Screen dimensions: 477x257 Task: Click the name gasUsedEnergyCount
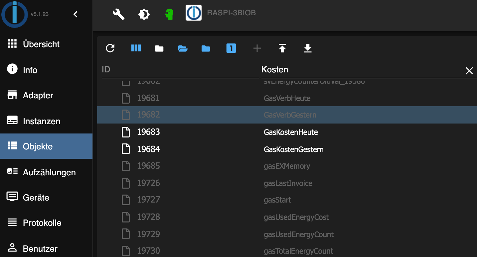299,234
